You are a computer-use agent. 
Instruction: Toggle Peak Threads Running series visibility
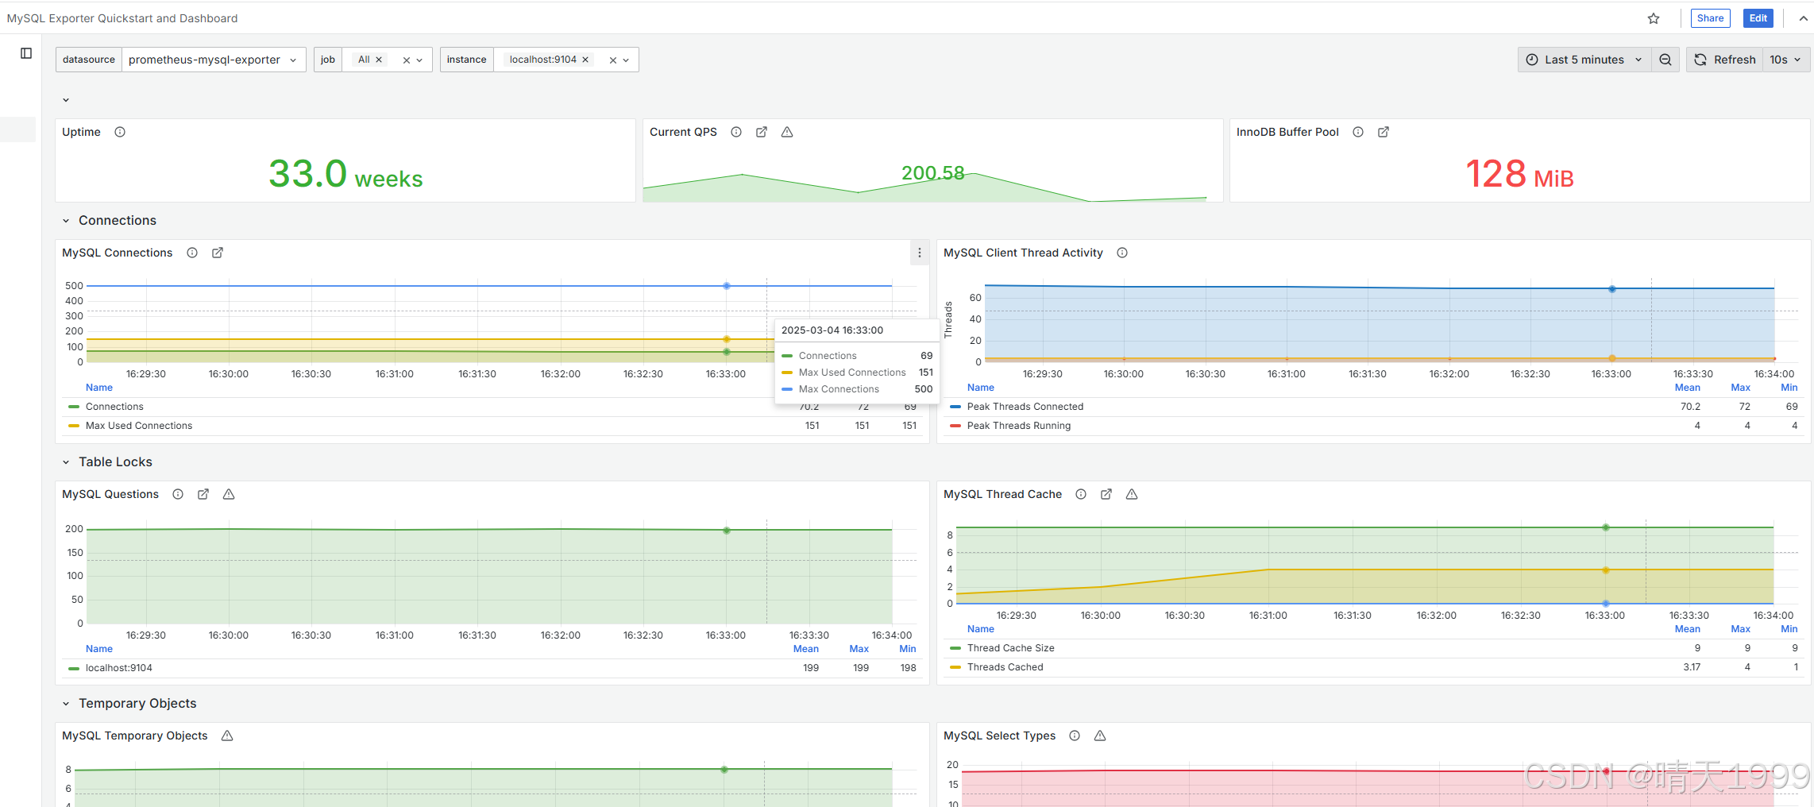(1019, 425)
